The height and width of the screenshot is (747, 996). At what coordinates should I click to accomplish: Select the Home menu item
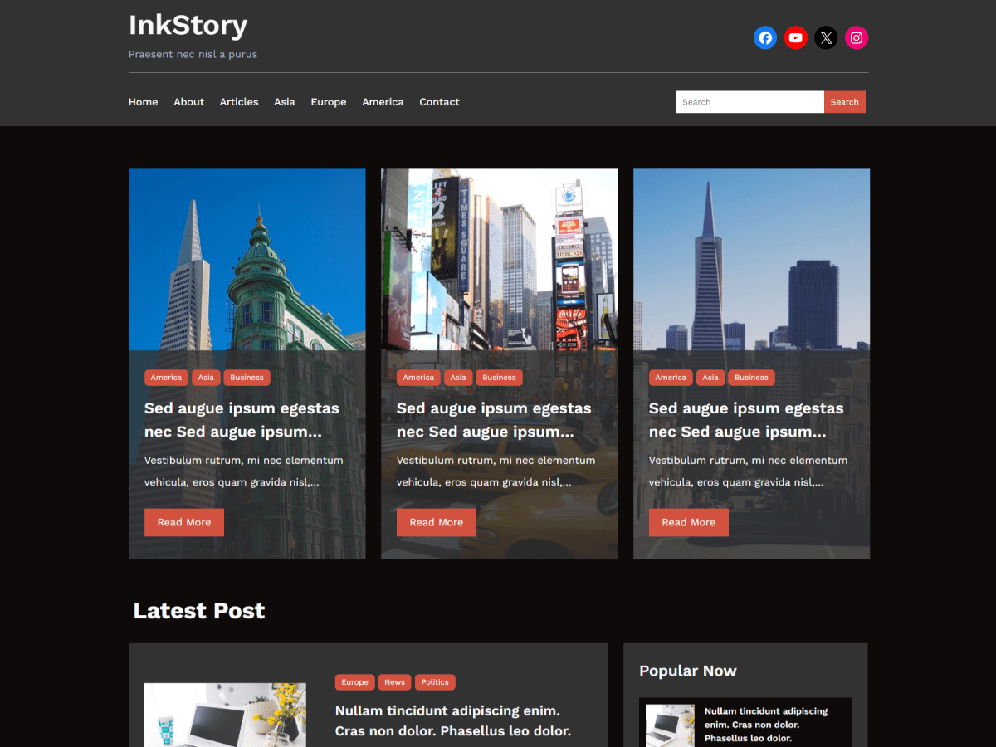[143, 101]
